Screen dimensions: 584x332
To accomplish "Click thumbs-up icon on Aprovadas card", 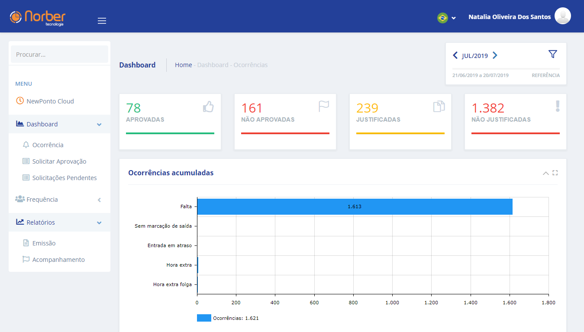I will coord(208,106).
